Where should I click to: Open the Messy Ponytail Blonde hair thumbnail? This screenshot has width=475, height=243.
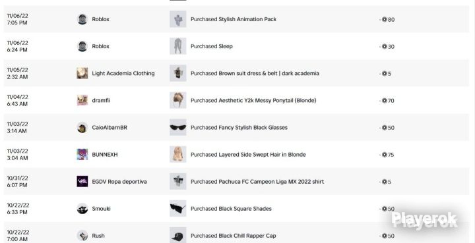click(178, 100)
